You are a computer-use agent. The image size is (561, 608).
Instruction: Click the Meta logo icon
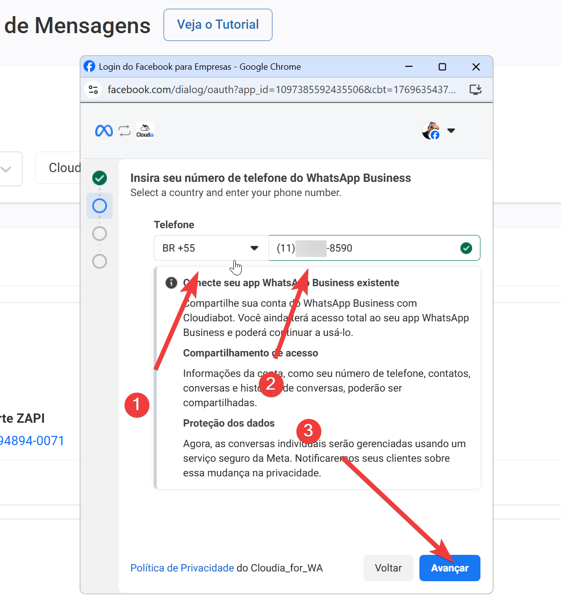pyautogui.click(x=104, y=131)
